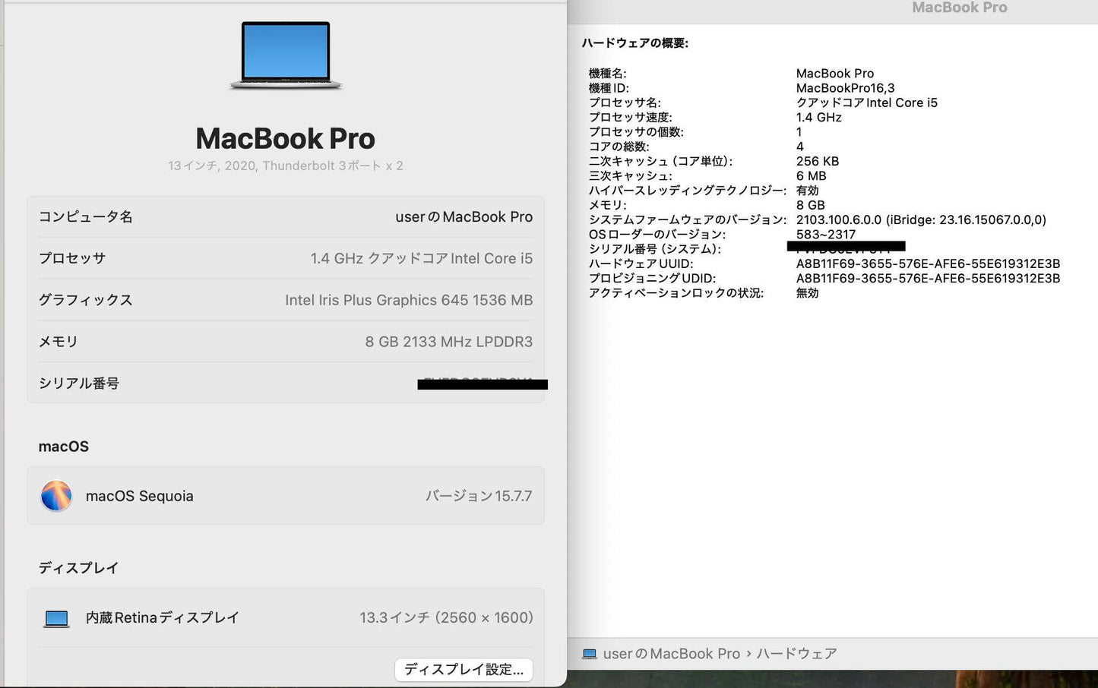Click the プロセッサの個数 label
Screen dimensions: 1098x688
[x=637, y=132]
